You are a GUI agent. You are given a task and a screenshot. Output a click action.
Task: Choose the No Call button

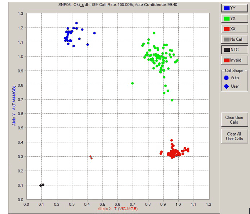pyautogui.click(x=234, y=39)
